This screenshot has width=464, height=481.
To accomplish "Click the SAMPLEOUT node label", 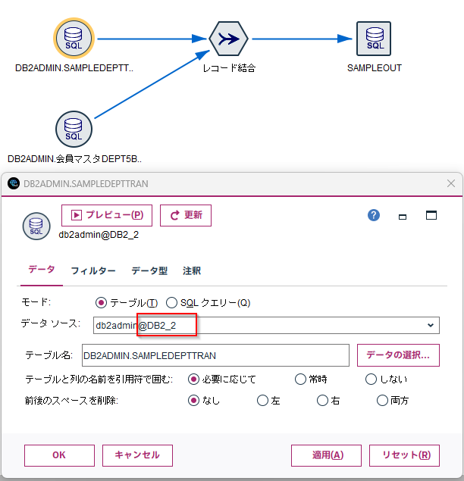I will pos(375,67).
